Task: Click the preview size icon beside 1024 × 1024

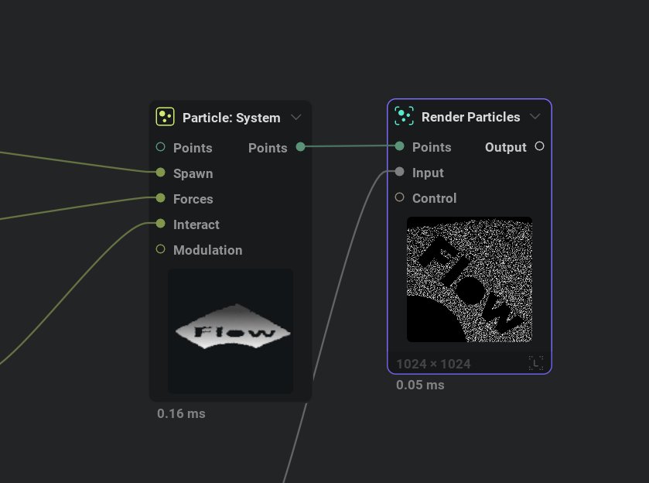Action: tap(536, 363)
